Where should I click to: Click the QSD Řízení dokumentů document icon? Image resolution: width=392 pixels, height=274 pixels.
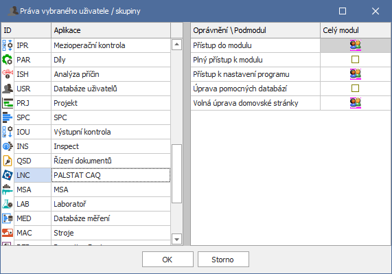tap(8, 161)
